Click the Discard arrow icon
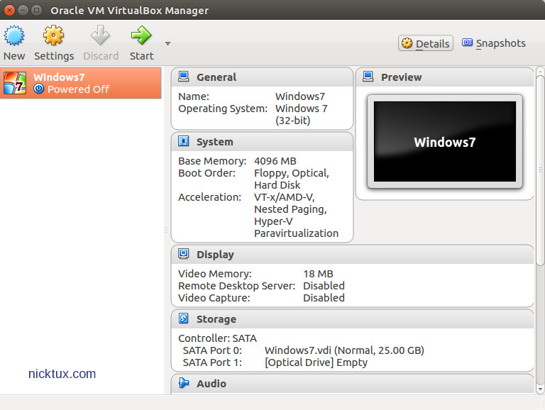 (101, 35)
